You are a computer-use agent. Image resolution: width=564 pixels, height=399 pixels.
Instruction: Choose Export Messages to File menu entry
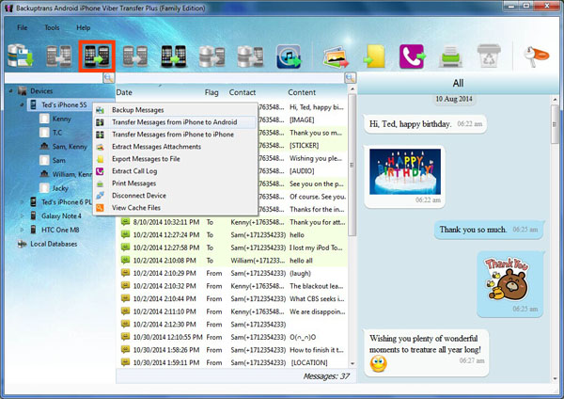coord(175,159)
